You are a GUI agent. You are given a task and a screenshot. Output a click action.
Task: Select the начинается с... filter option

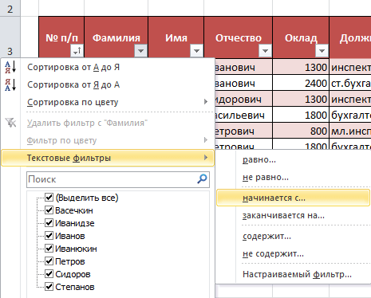pos(293,198)
